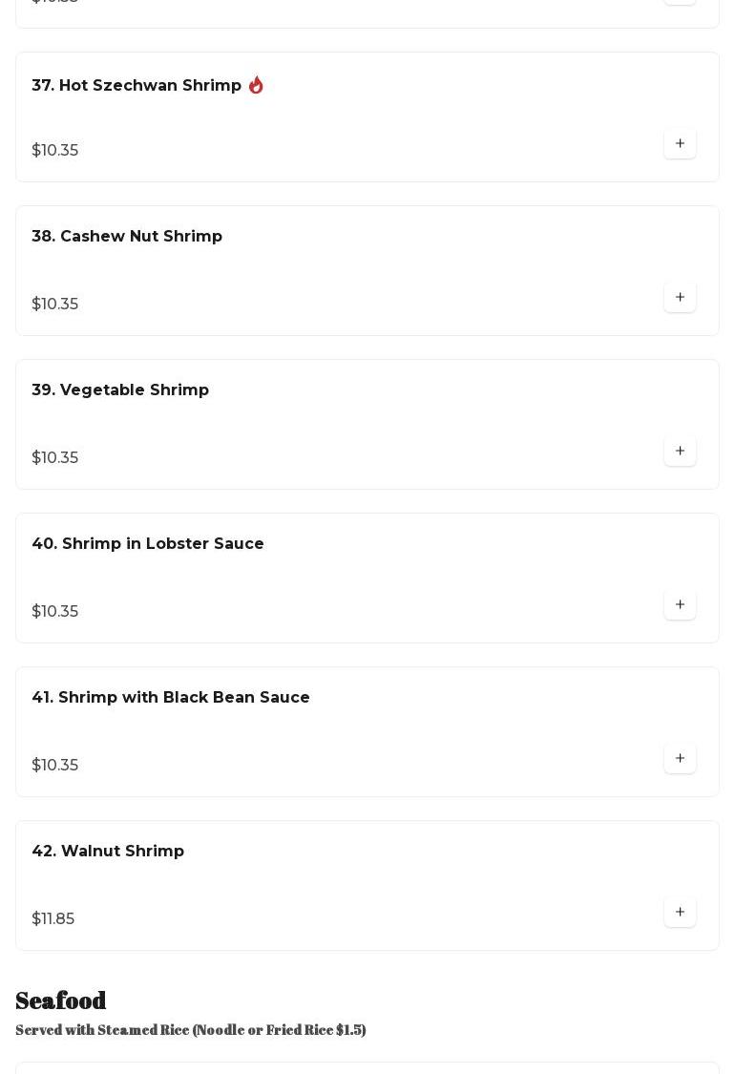This screenshot has width=735, height=1074.
Task: Open 39. Vegetable Shrimp item details
Action: 120,390
